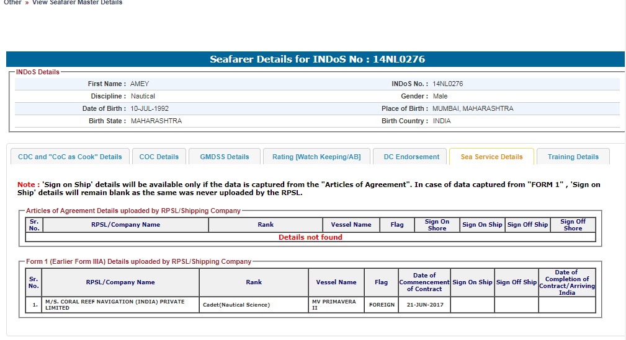This screenshot has width=626, height=340.
Task: Select the Cadet(Nautical Science) rank cell
Action: (x=236, y=305)
